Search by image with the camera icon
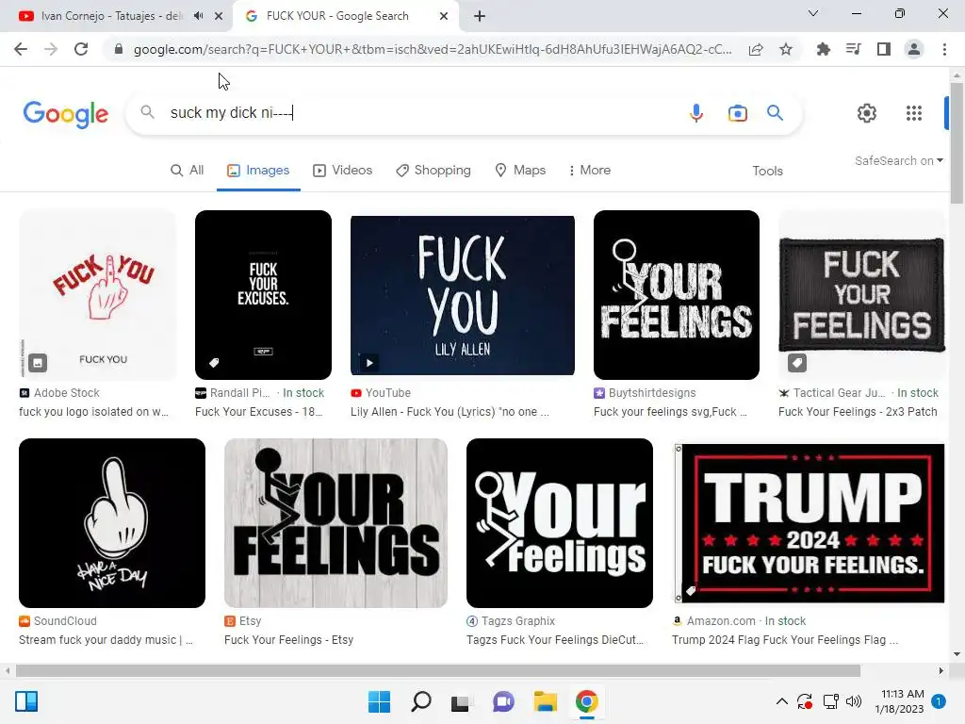 (737, 113)
